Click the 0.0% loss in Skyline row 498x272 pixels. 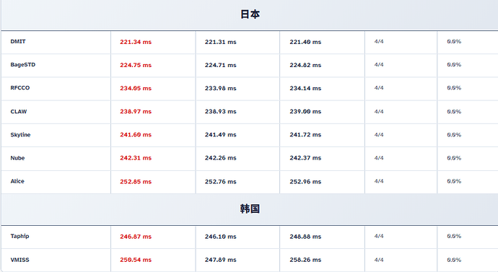pos(454,135)
